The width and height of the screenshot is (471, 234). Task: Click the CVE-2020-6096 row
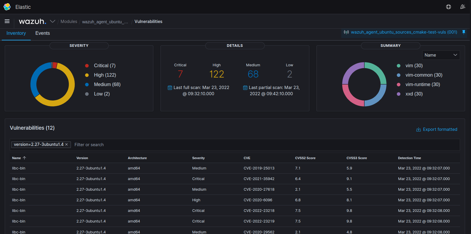click(x=235, y=200)
